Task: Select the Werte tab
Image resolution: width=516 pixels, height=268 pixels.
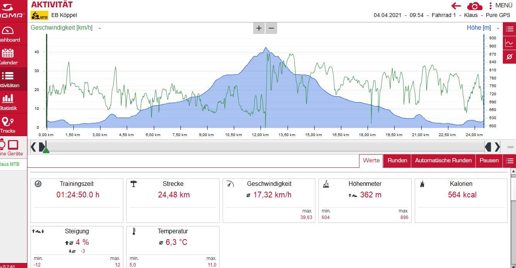Action: click(x=371, y=161)
